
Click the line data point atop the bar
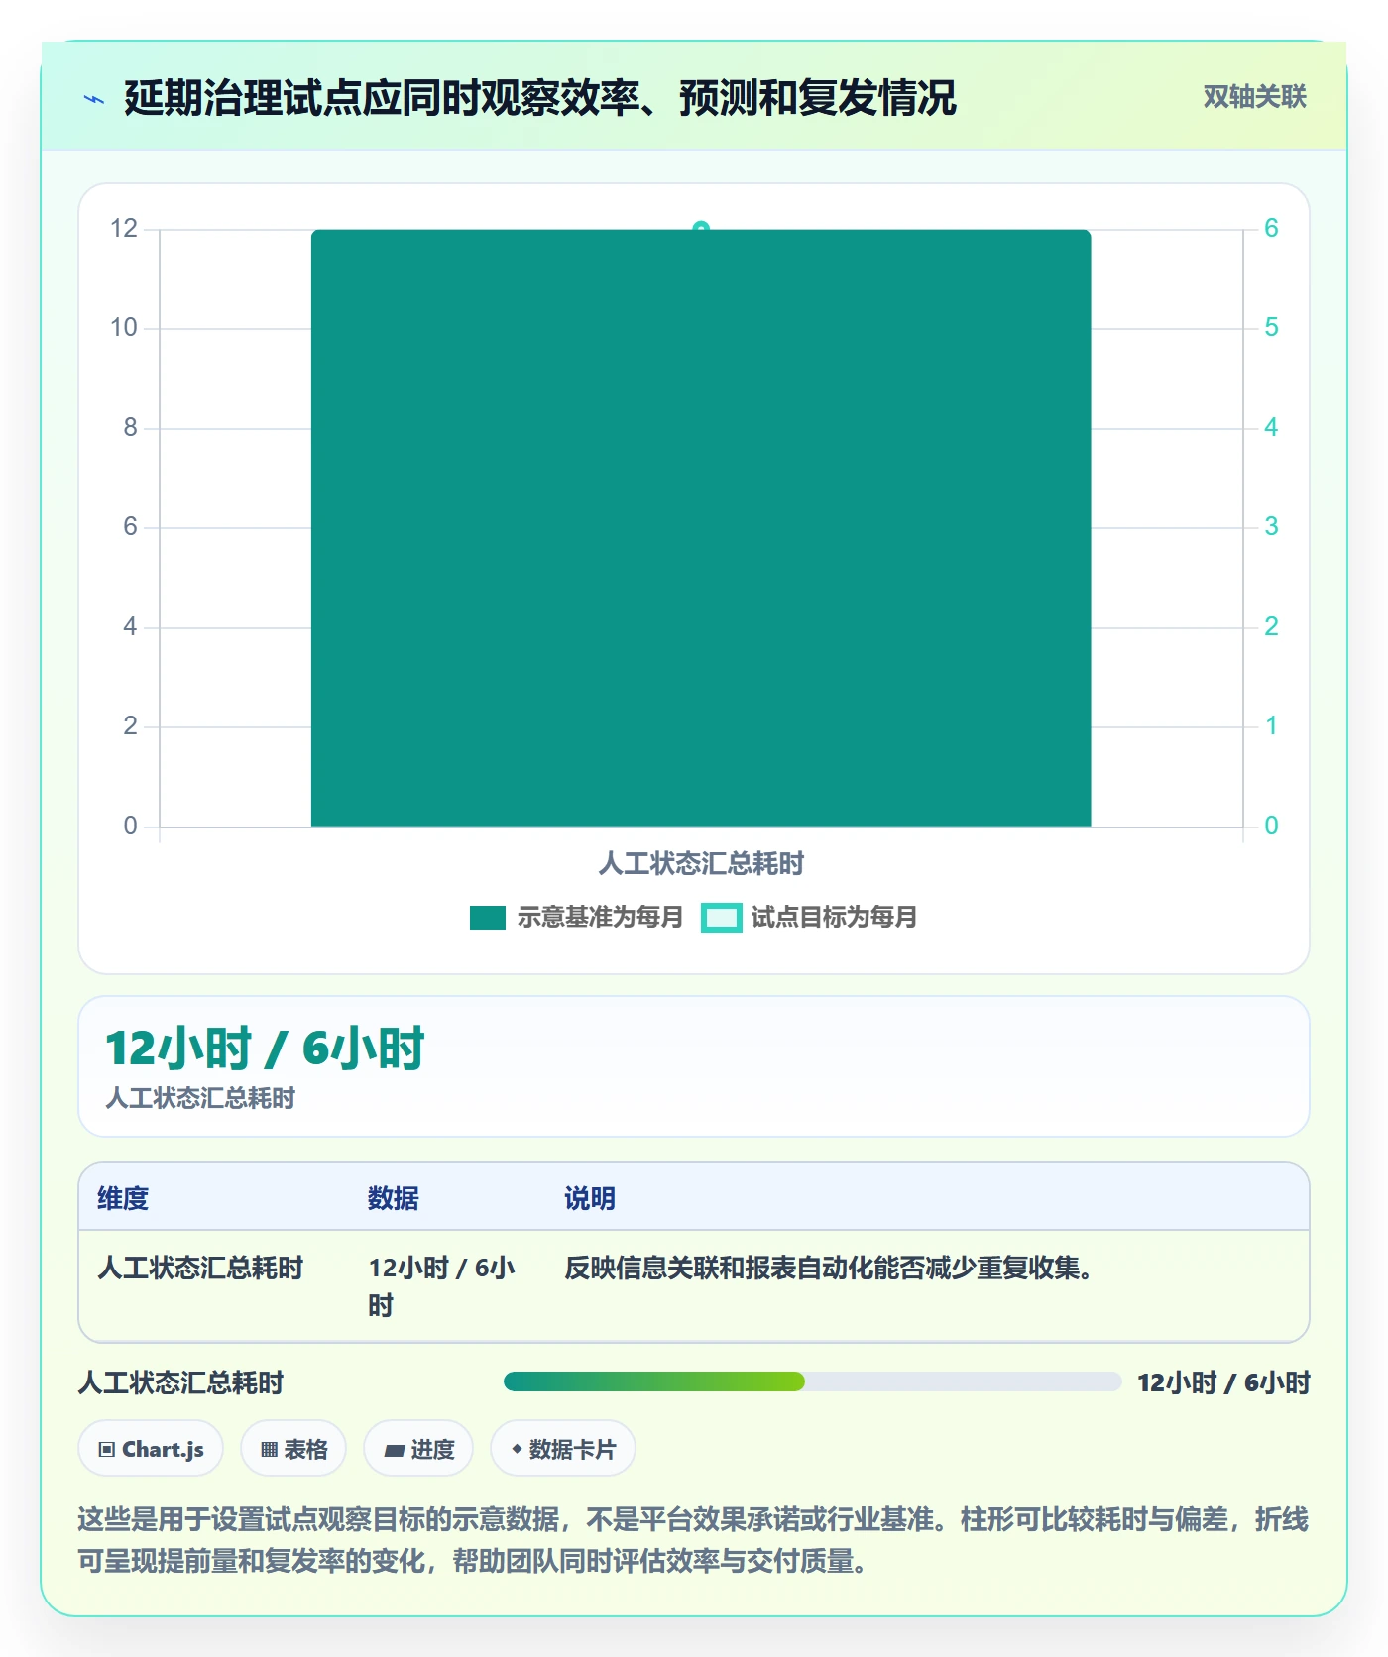pos(701,229)
